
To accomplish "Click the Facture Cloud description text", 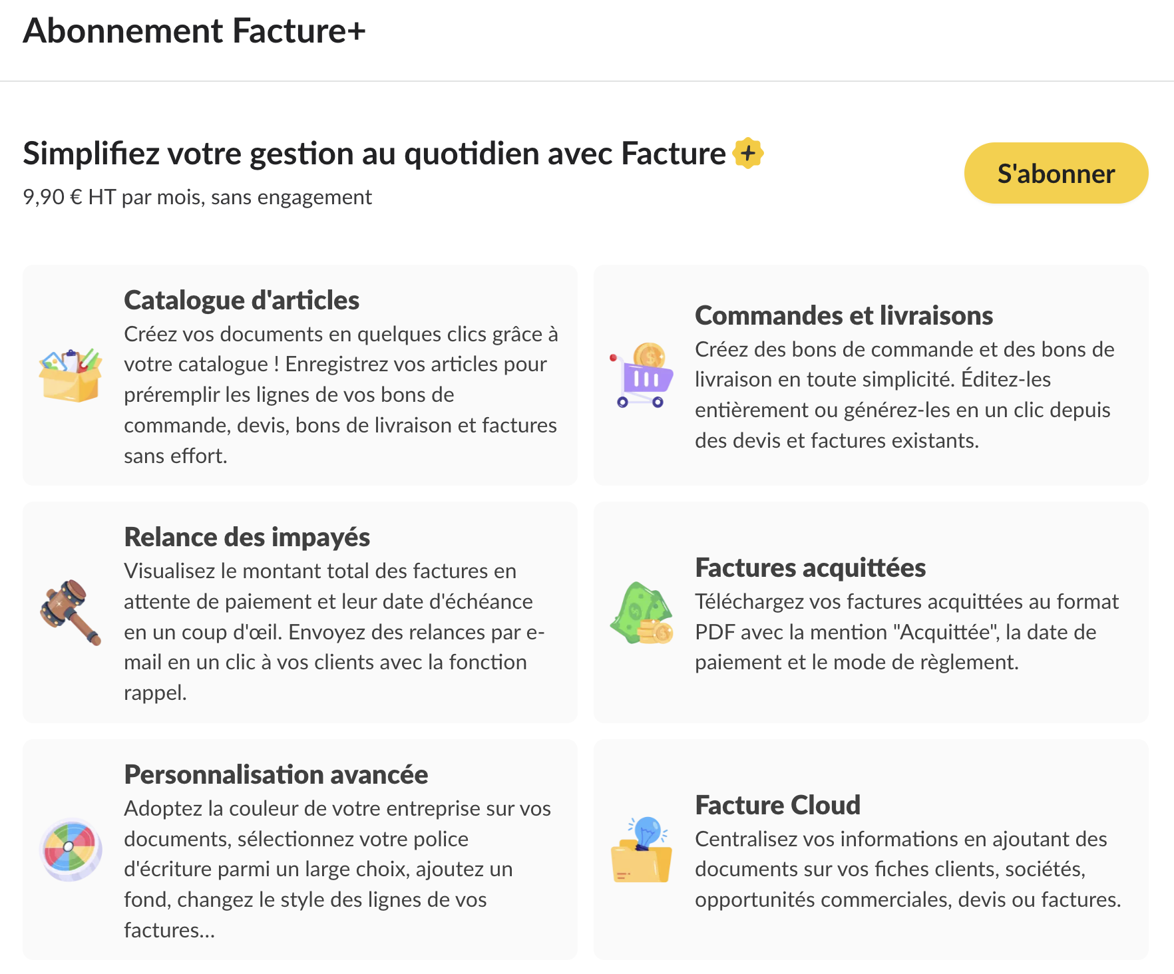I will (908, 869).
